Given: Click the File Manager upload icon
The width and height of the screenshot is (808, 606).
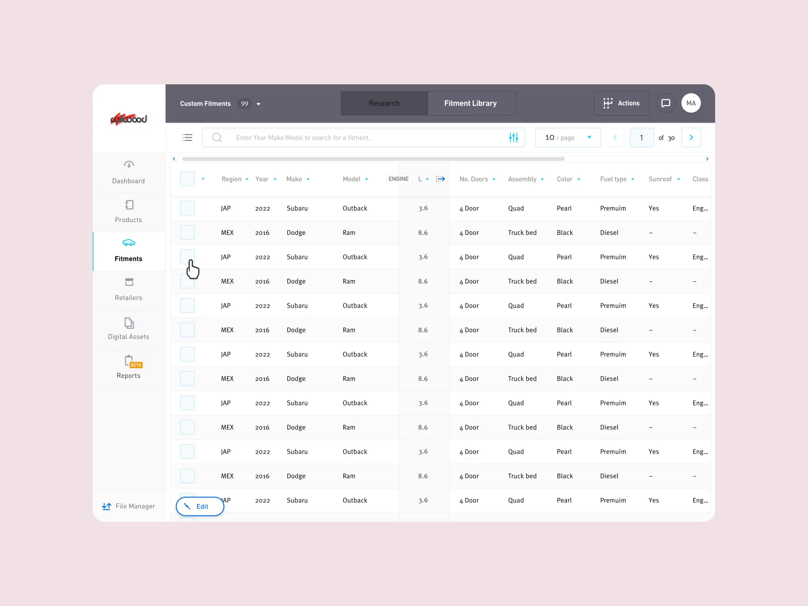Looking at the screenshot, I should point(107,506).
